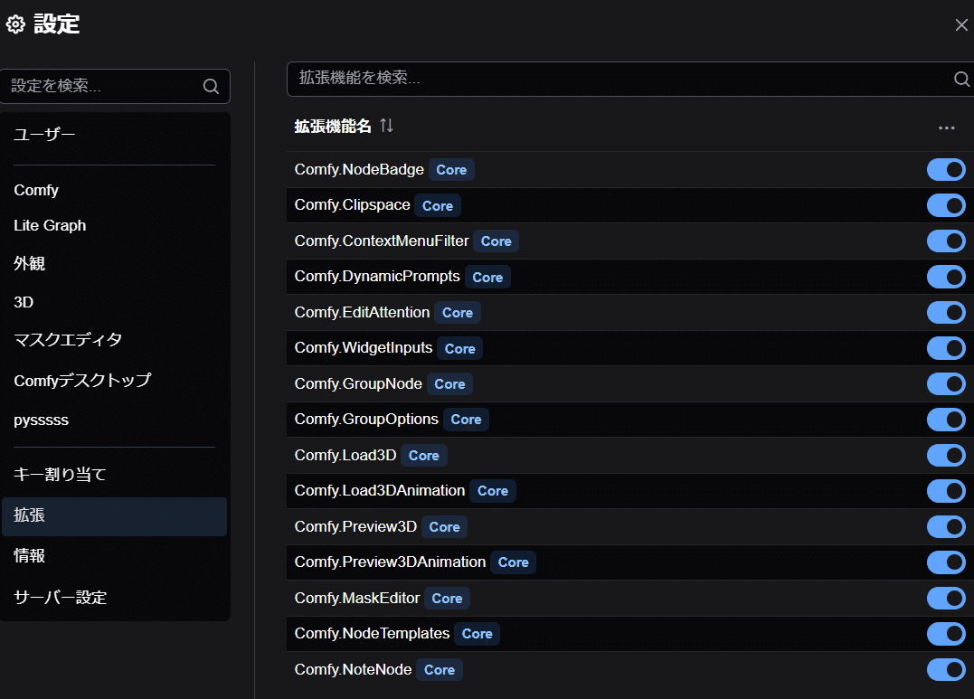The width and height of the screenshot is (974, 699).
Task: Disable the Comfy.NodeBadge extension
Action: click(x=946, y=169)
